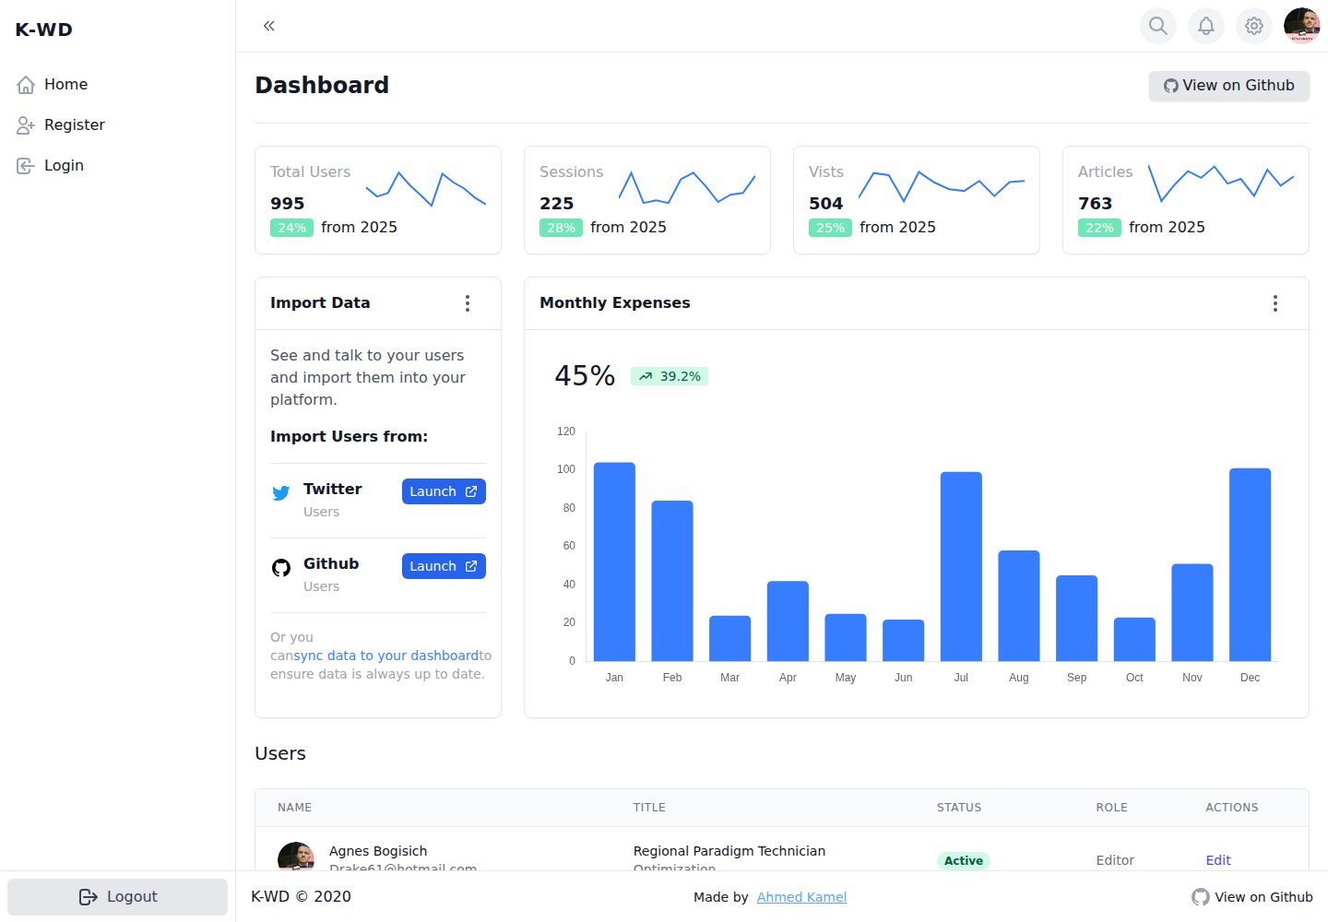1328x922 pixels.
Task: Click the 39.2% trend badge
Action: click(x=670, y=376)
